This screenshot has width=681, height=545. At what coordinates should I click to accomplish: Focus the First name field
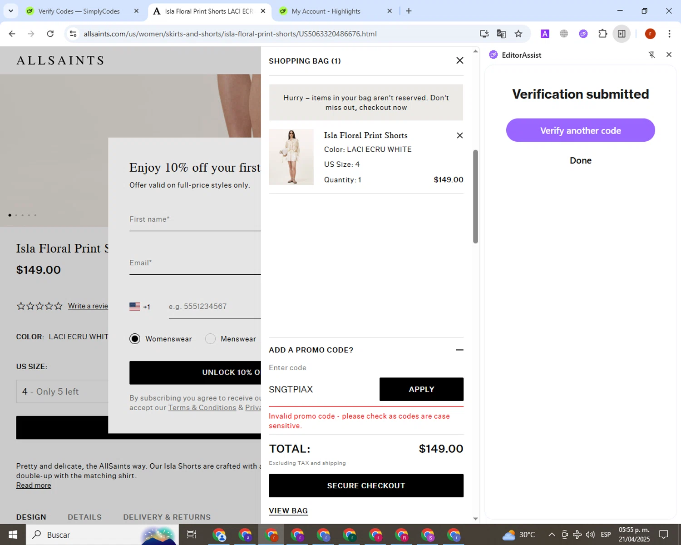click(x=195, y=220)
